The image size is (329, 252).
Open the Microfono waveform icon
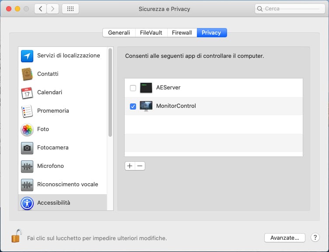click(x=27, y=166)
